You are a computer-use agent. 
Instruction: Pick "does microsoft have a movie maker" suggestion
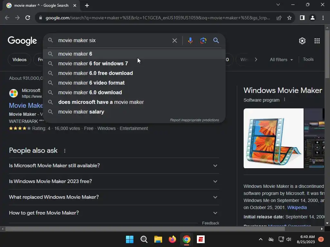coord(134,102)
